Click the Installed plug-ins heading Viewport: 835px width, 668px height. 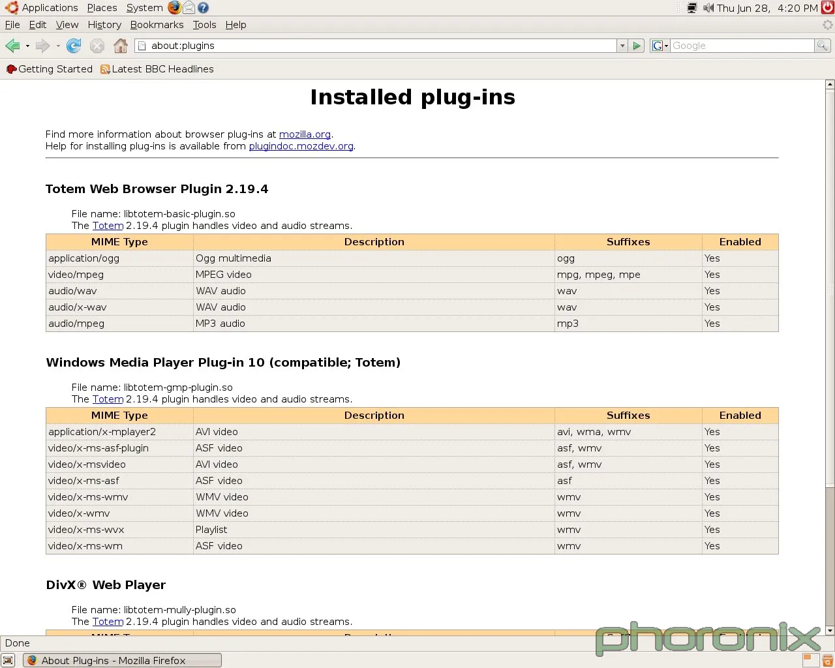[412, 97]
